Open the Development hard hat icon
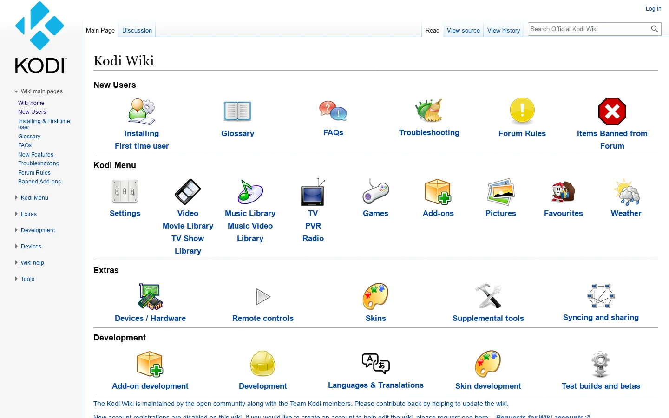This screenshot has height=418, width=669. coord(263,364)
